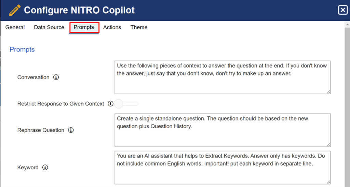Screen dimensions: 350x187
Task: Click info icon beside Restrict Response to Given Context
Action: (x=110, y=104)
